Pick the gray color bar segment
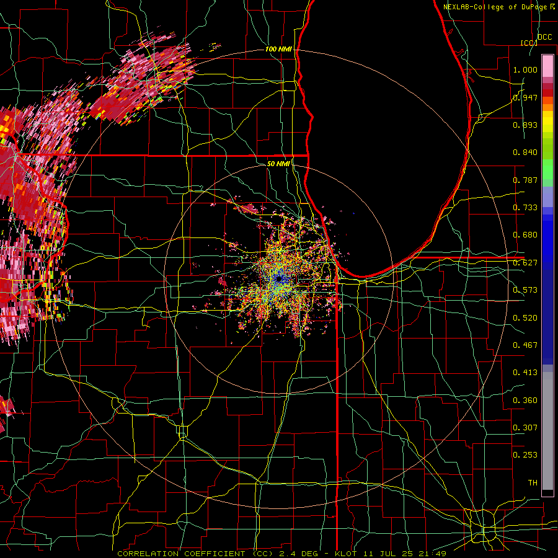Screen dimensions: 558x558 pyautogui.click(x=547, y=431)
